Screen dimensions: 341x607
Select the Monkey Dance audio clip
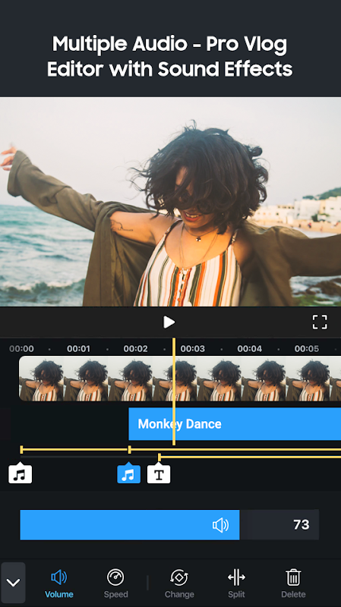[235, 424]
